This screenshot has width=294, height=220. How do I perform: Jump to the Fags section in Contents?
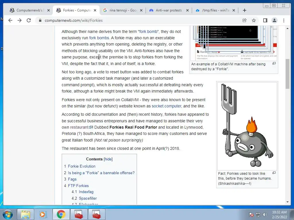pyautogui.click(x=72, y=179)
